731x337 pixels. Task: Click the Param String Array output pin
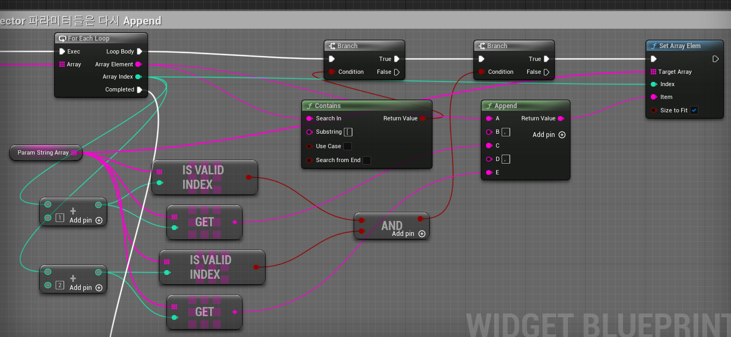[x=74, y=153]
